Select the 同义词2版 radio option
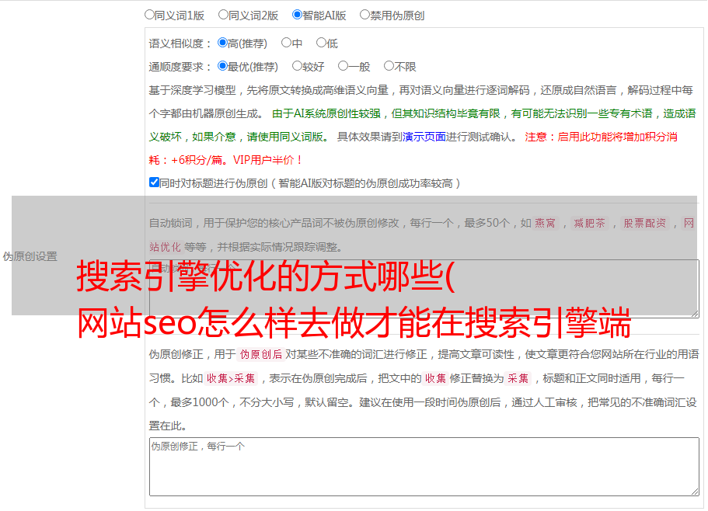The image size is (708, 511). 223,15
